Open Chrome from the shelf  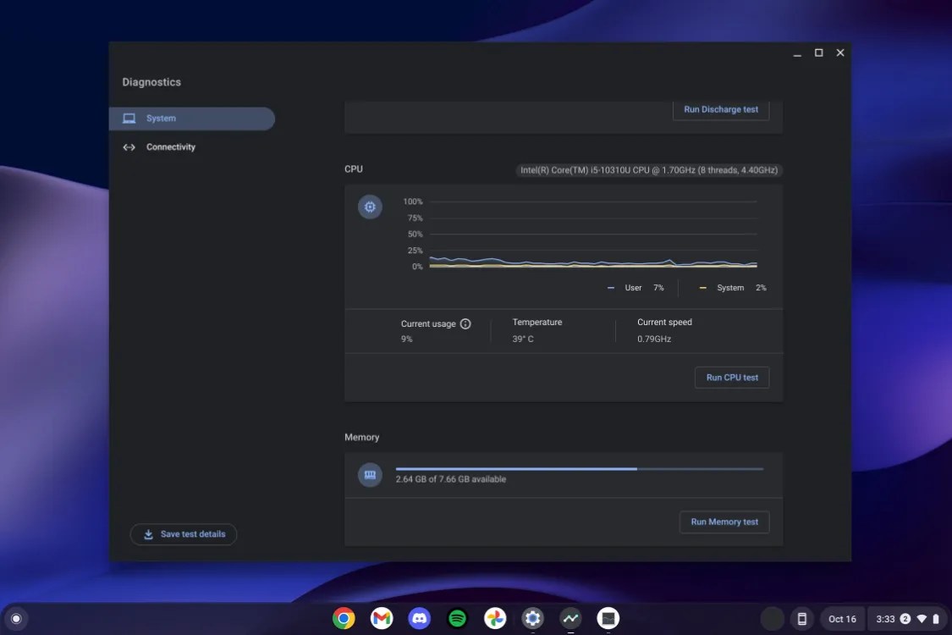(x=344, y=618)
